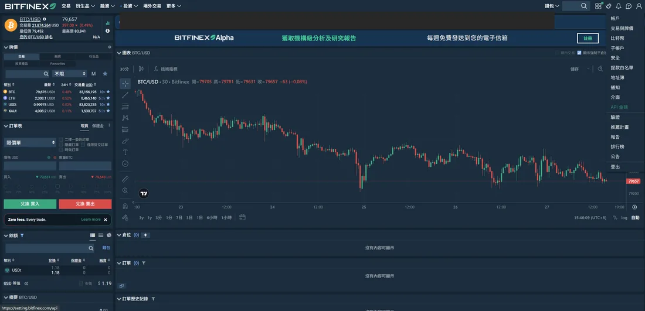Collapse the 餘額 balances panel
The height and width of the screenshot is (311, 645).
tap(6, 236)
